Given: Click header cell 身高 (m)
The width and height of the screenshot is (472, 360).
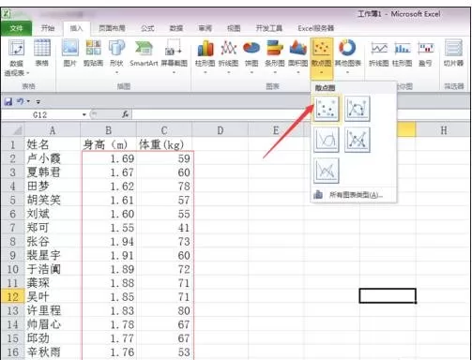Looking at the screenshot, I should pos(108,144).
